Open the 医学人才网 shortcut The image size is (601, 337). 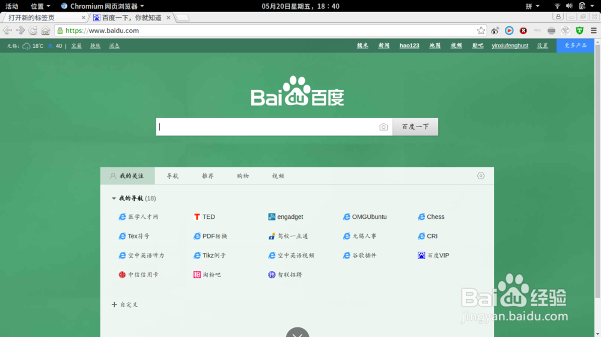click(138, 217)
